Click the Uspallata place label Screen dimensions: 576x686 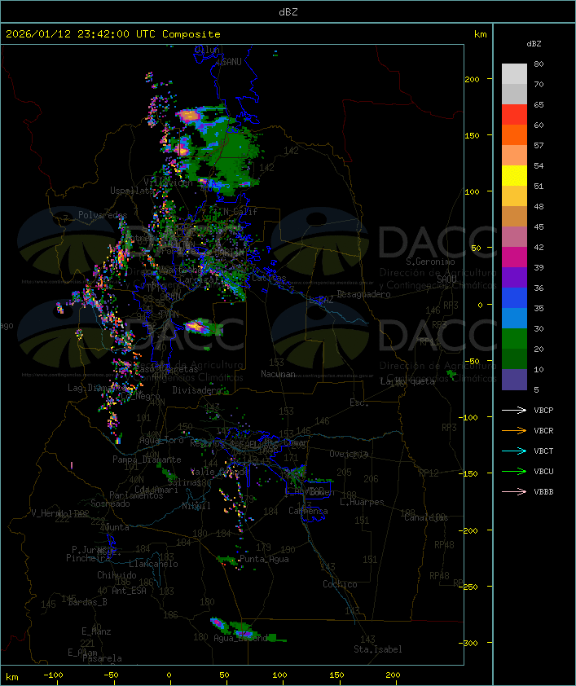[132, 191]
